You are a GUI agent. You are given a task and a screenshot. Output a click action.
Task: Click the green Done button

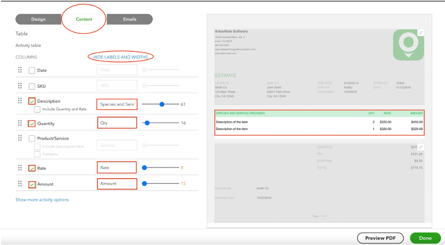click(425, 238)
